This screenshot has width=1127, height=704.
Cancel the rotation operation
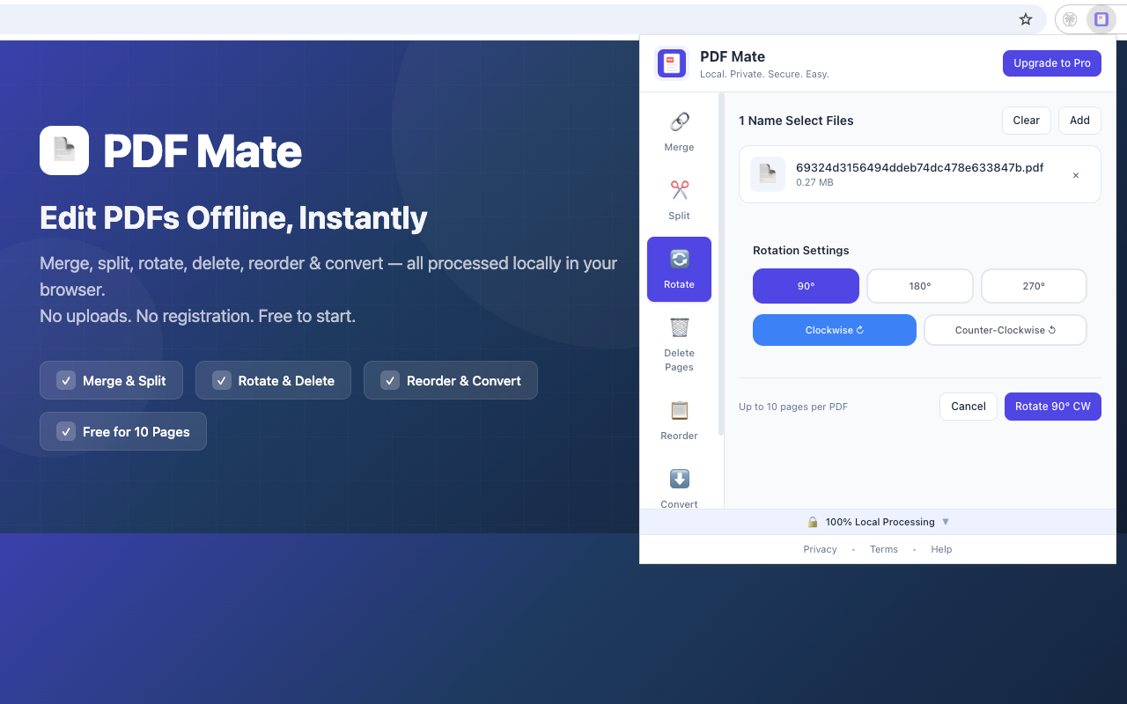(969, 407)
